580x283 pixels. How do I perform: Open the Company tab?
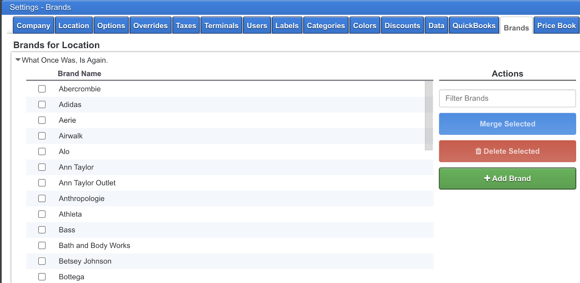coord(33,25)
